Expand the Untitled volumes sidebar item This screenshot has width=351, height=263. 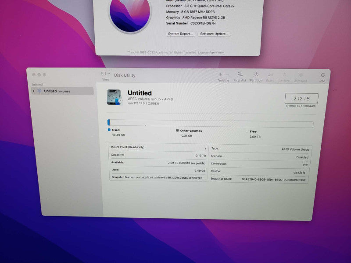[34, 91]
